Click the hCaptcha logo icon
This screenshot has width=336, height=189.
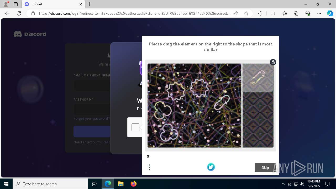[211, 167]
